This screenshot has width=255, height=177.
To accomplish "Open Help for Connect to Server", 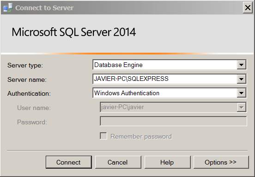I will (168, 162).
